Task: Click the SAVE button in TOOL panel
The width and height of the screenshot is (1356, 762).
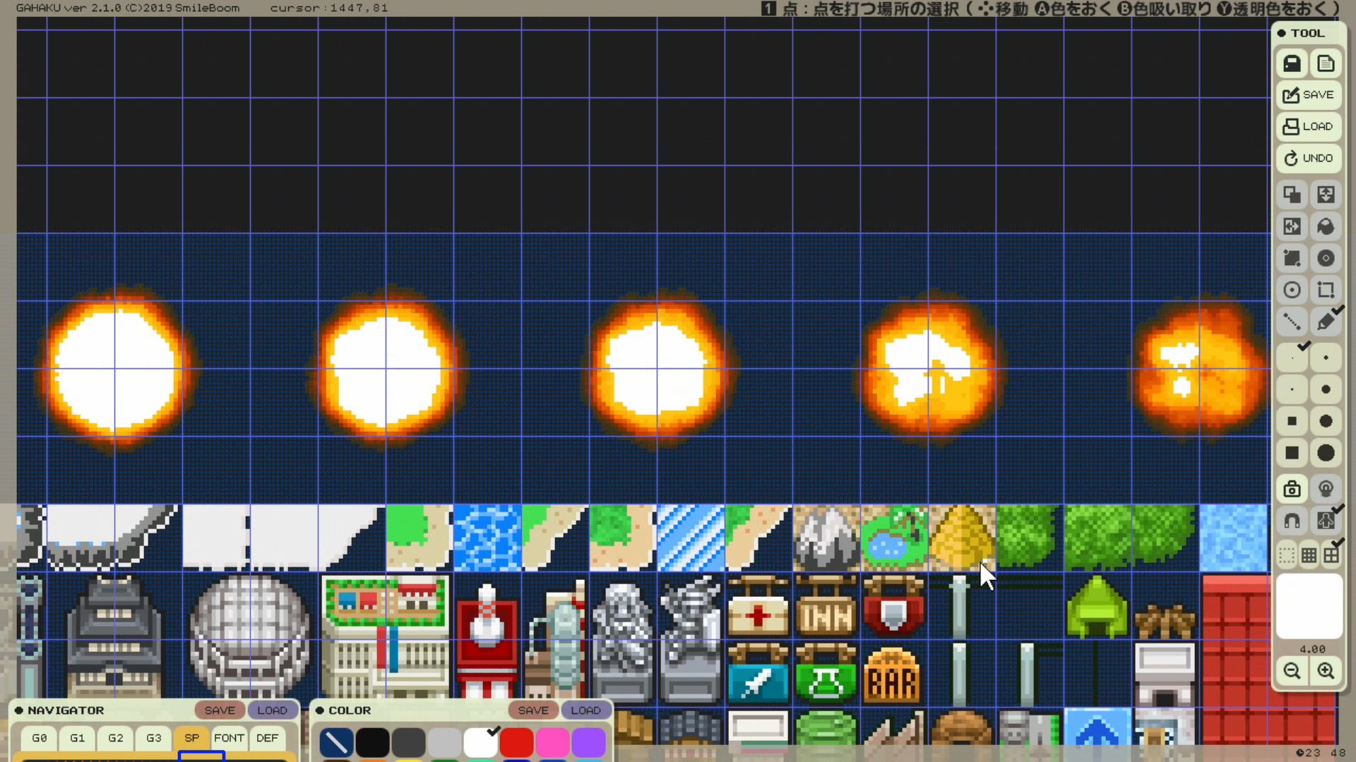Action: pyautogui.click(x=1309, y=95)
